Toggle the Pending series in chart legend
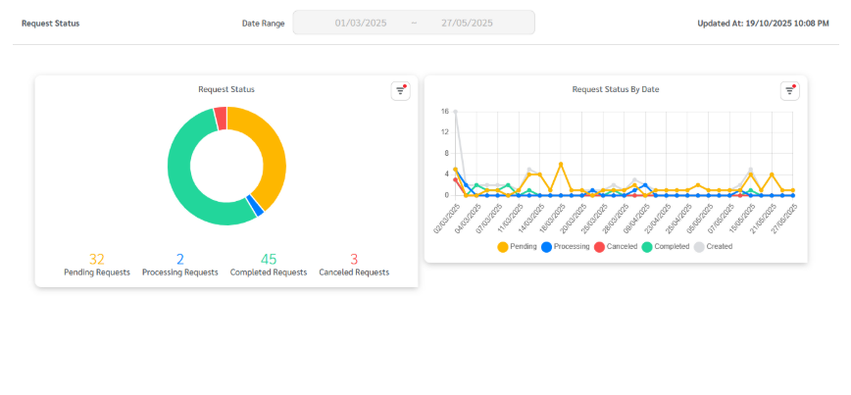The width and height of the screenshot is (851, 395). (x=517, y=247)
